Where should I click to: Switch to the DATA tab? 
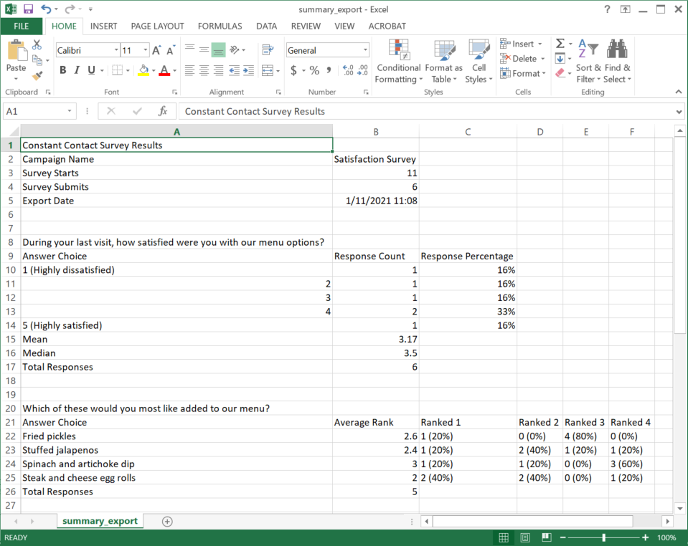pos(266,27)
